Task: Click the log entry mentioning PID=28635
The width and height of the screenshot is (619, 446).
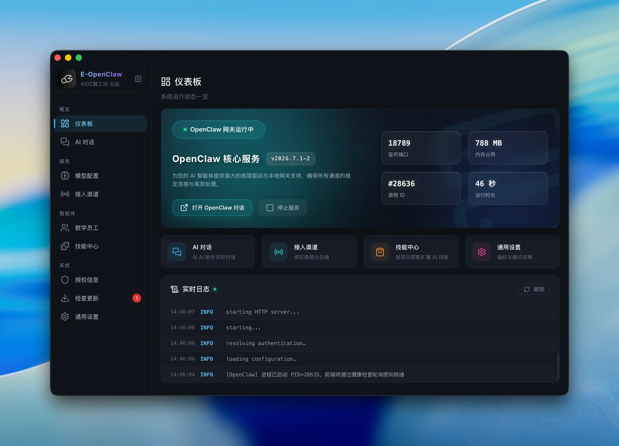Action: click(x=360, y=375)
